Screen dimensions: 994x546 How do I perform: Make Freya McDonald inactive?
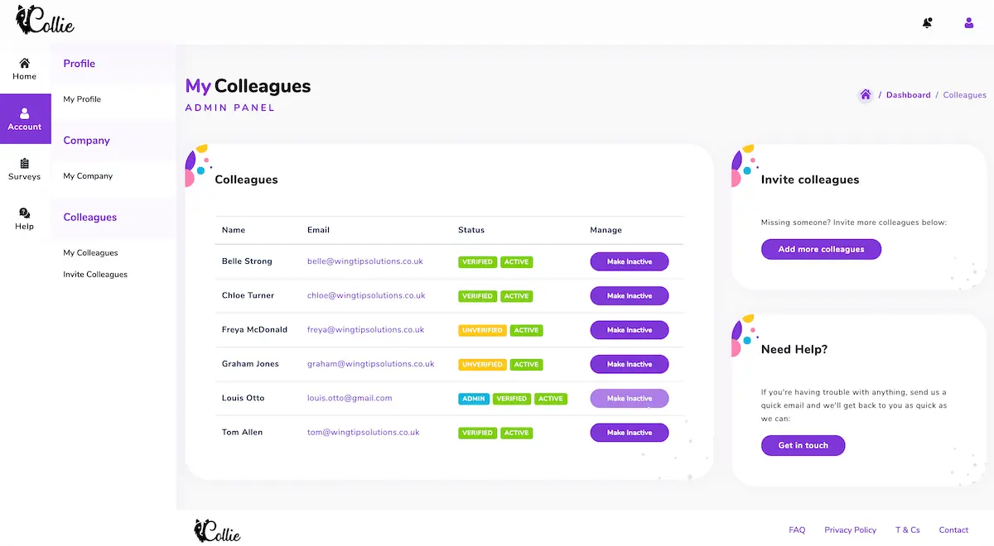tap(629, 330)
